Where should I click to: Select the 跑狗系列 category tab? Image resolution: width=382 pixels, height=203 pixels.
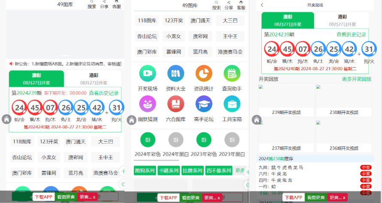[145, 170]
